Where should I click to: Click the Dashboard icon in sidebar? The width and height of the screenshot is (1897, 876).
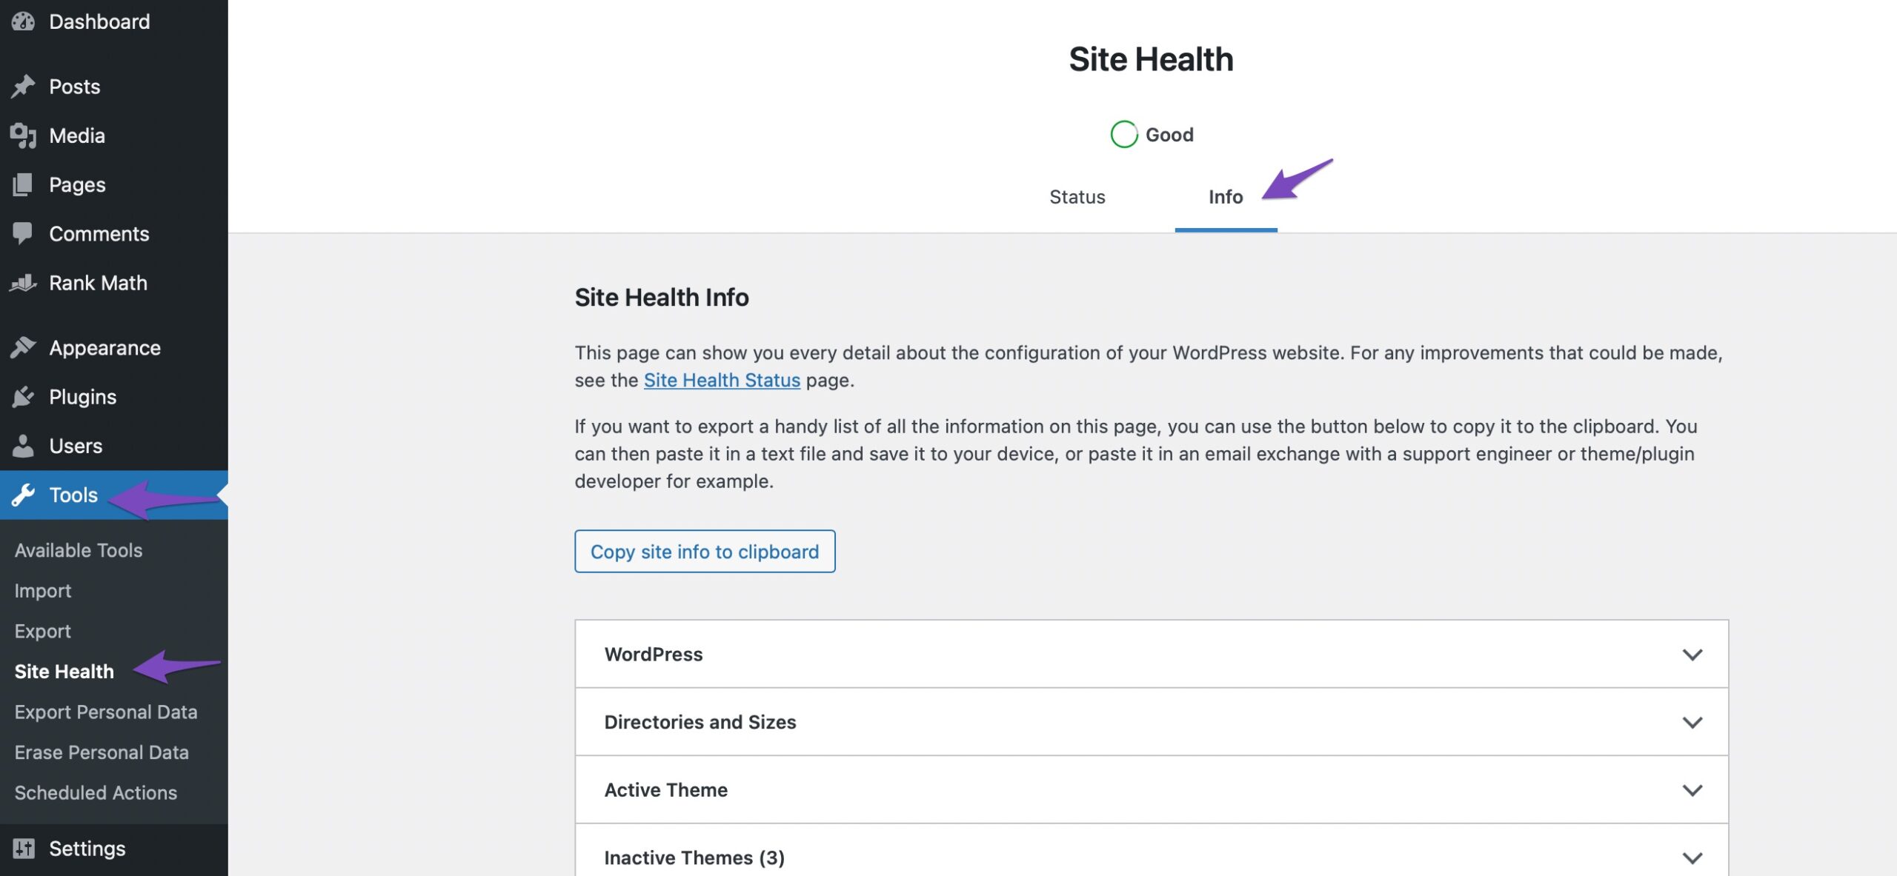[23, 19]
